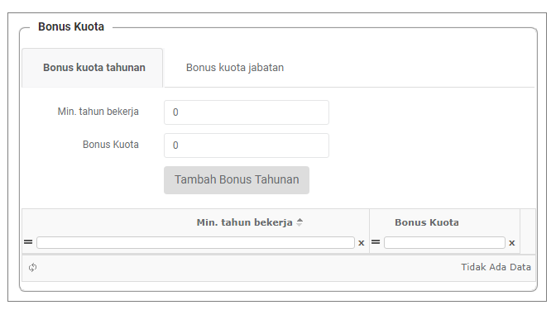Viewport: 556px width, 310px height.
Task: Click the empty rightmost table header cell
Action: click(528, 231)
